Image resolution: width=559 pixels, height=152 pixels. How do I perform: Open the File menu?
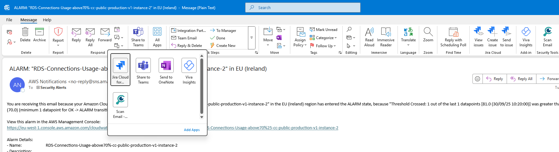(9, 20)
